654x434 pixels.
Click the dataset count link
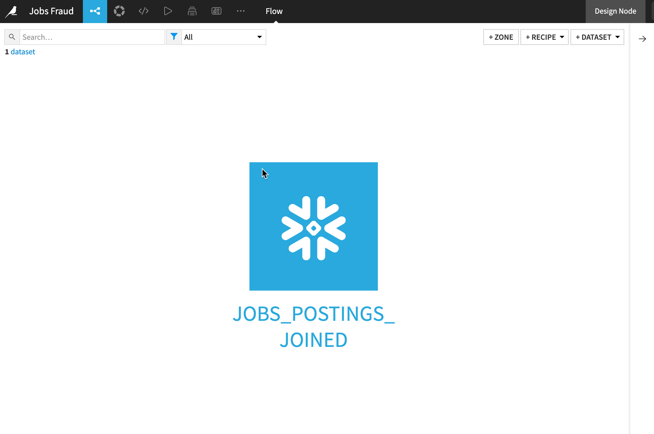click(23, 52)
